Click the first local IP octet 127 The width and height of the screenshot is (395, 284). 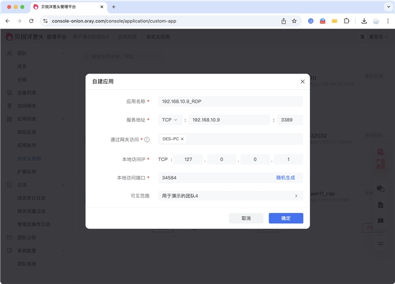click(188, 159)
